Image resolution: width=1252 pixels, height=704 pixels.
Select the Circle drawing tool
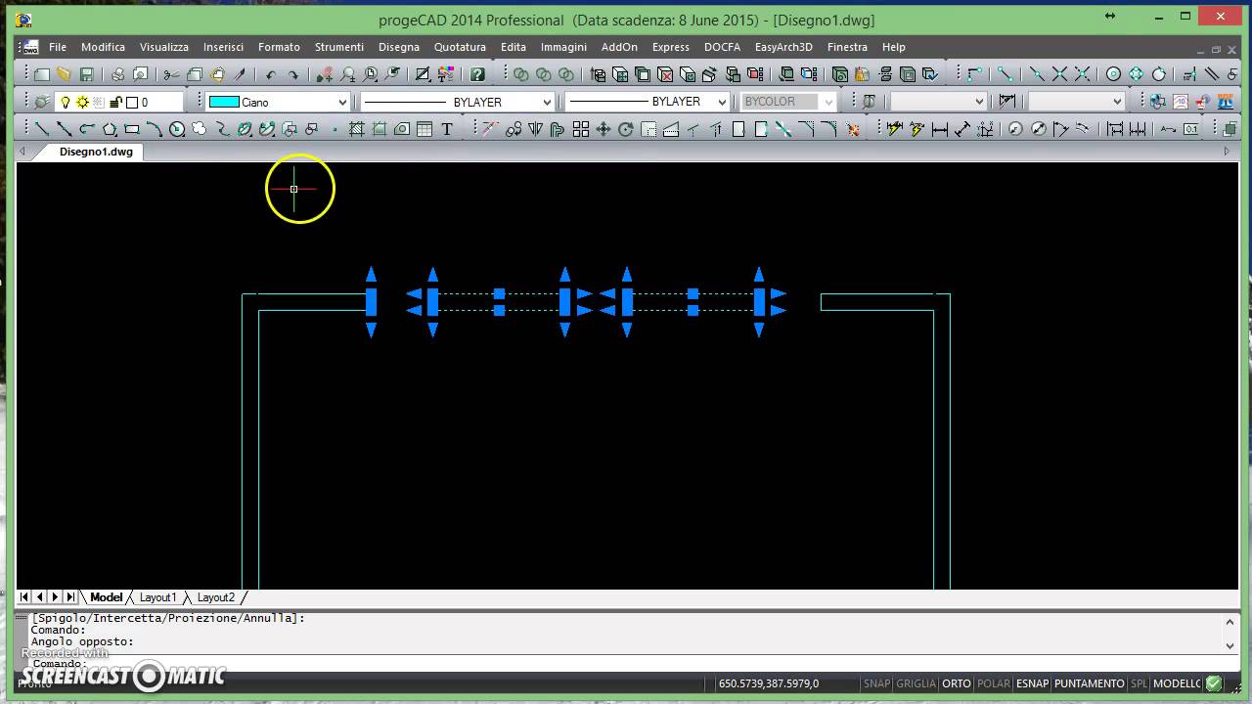pyautogui.click(x=177, y=129)
